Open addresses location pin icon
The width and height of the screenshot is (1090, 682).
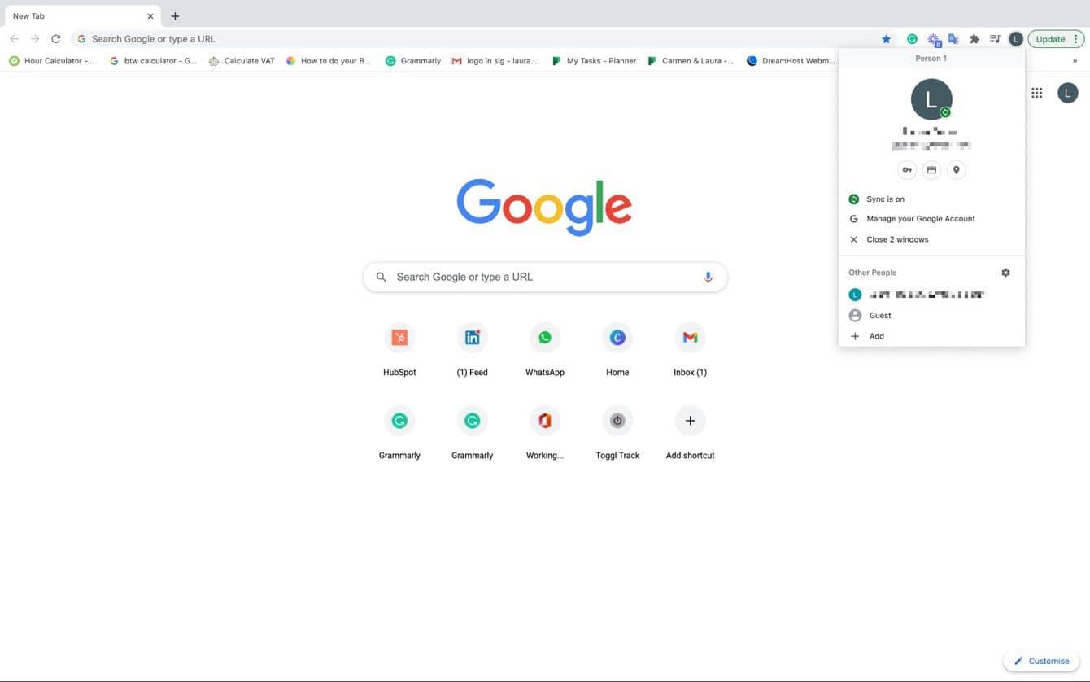coord(957,170)
